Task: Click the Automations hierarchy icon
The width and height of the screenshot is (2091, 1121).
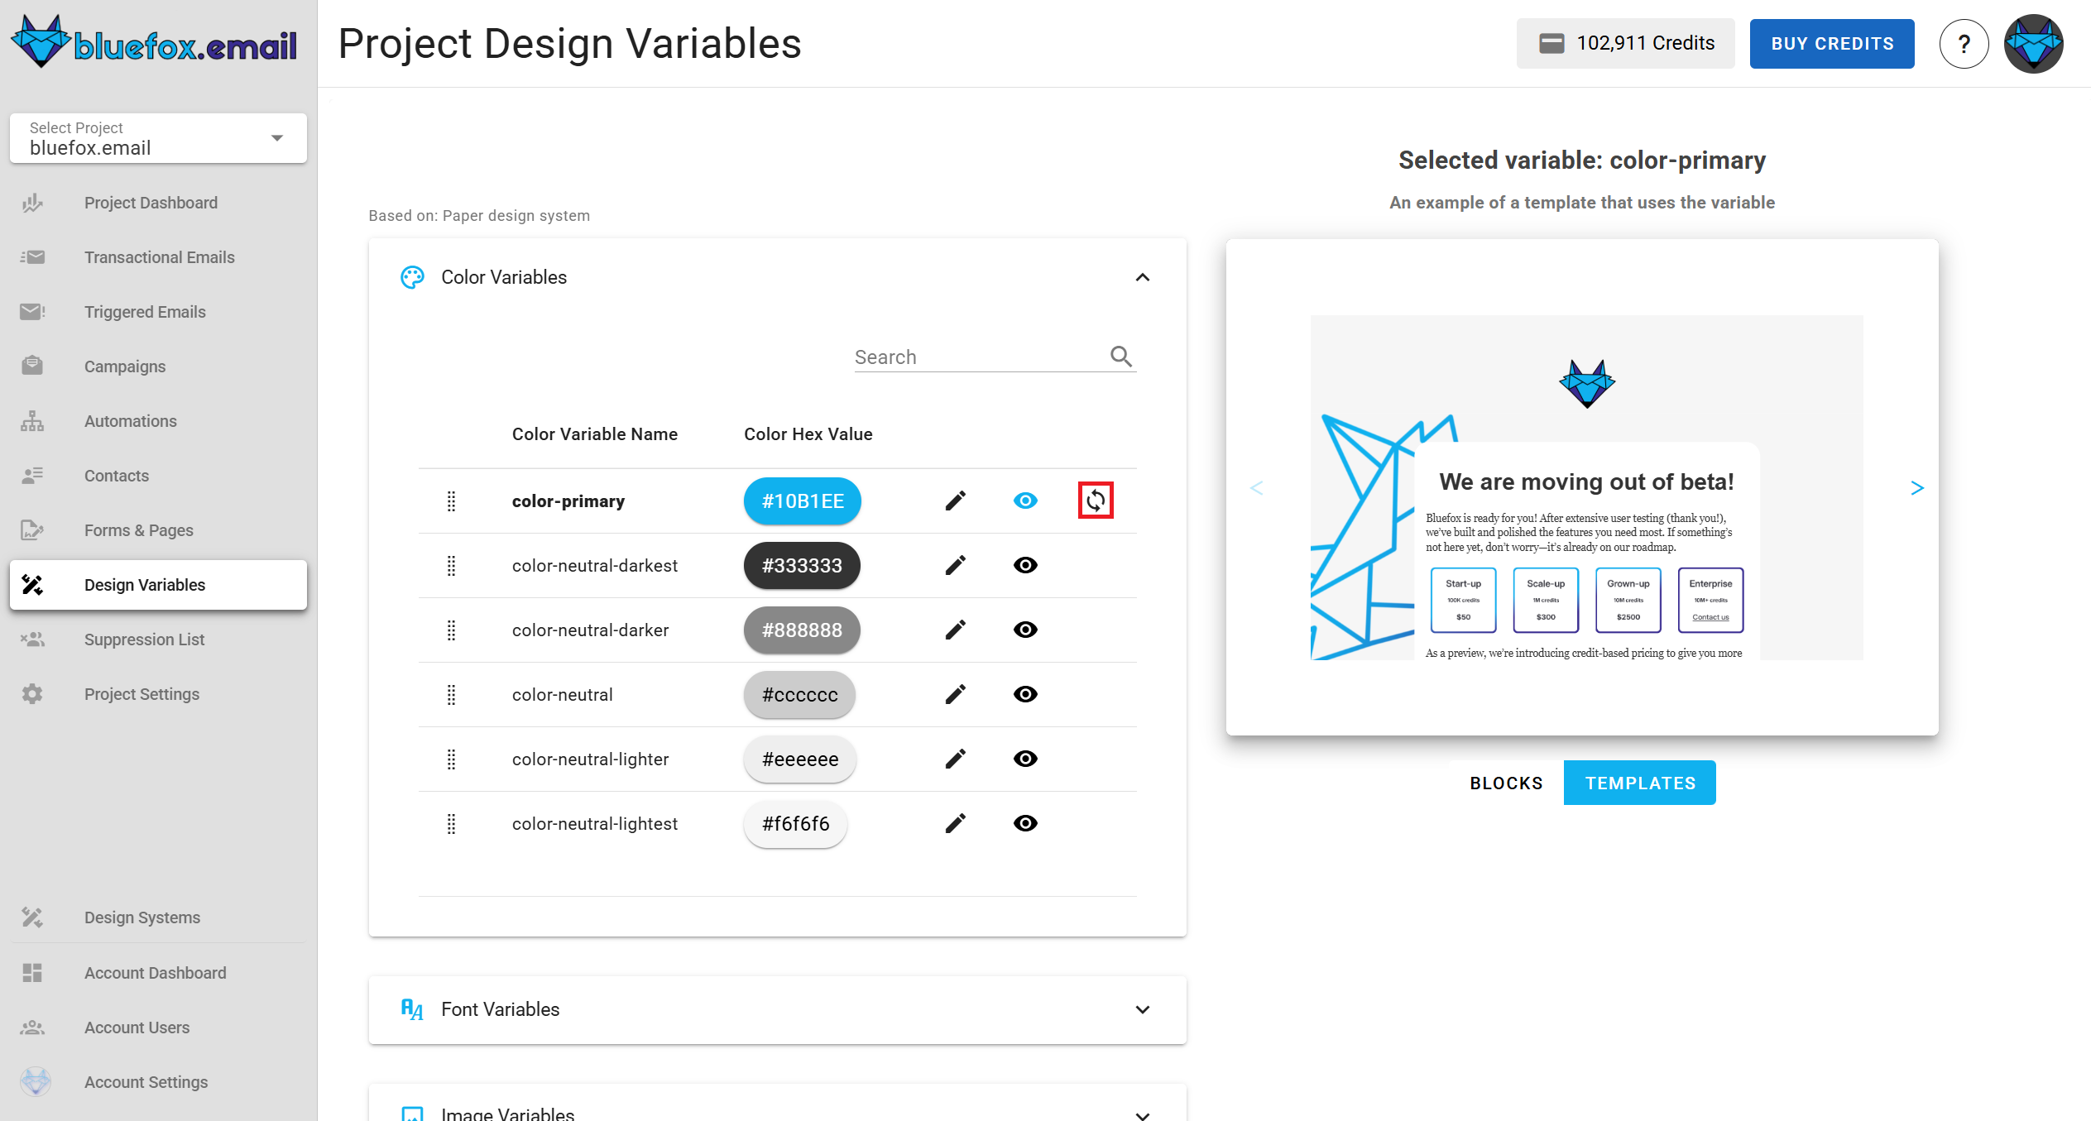Action: click(32, 421)
